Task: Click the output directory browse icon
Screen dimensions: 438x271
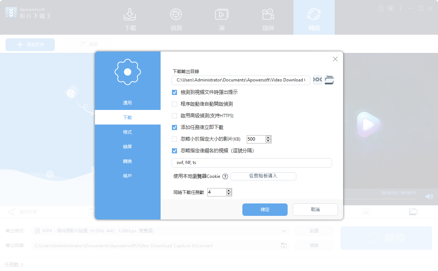Action: (x=284, y=245)
